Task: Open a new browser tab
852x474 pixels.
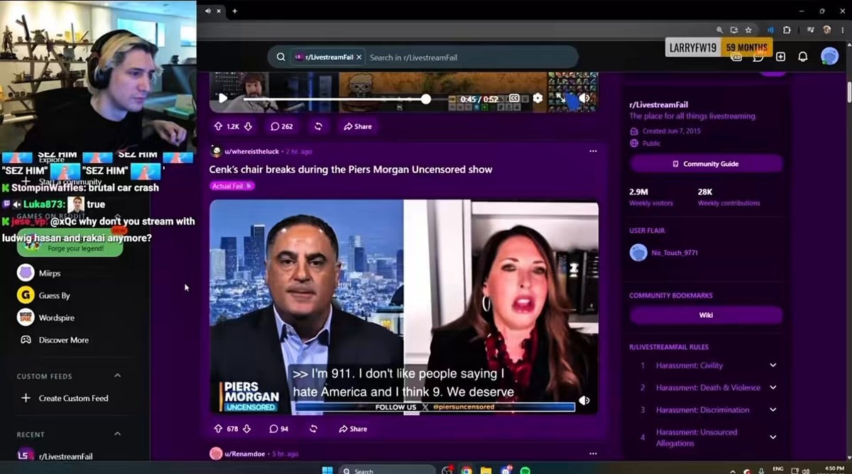Action: [235, 11]
